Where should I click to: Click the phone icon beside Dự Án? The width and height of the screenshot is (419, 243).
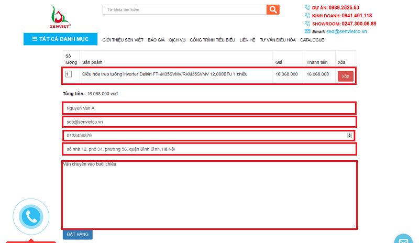coord(307,8)
